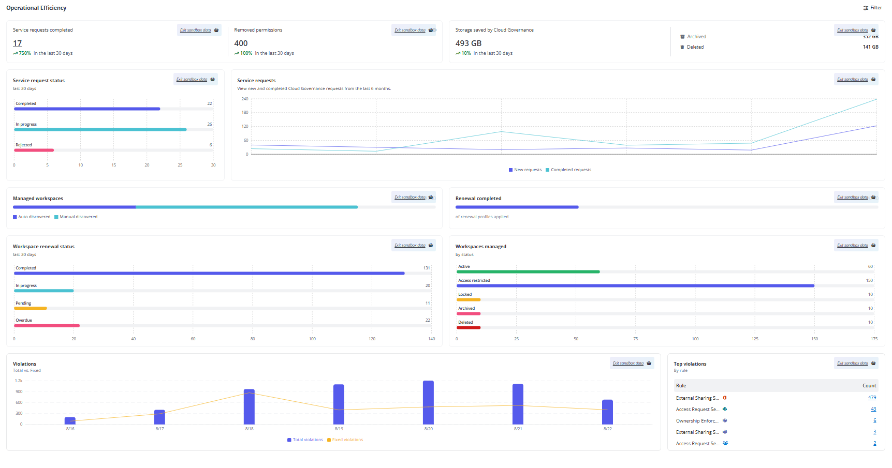Click the SharePoint icon beside Access Request rule

coord(725,410)
